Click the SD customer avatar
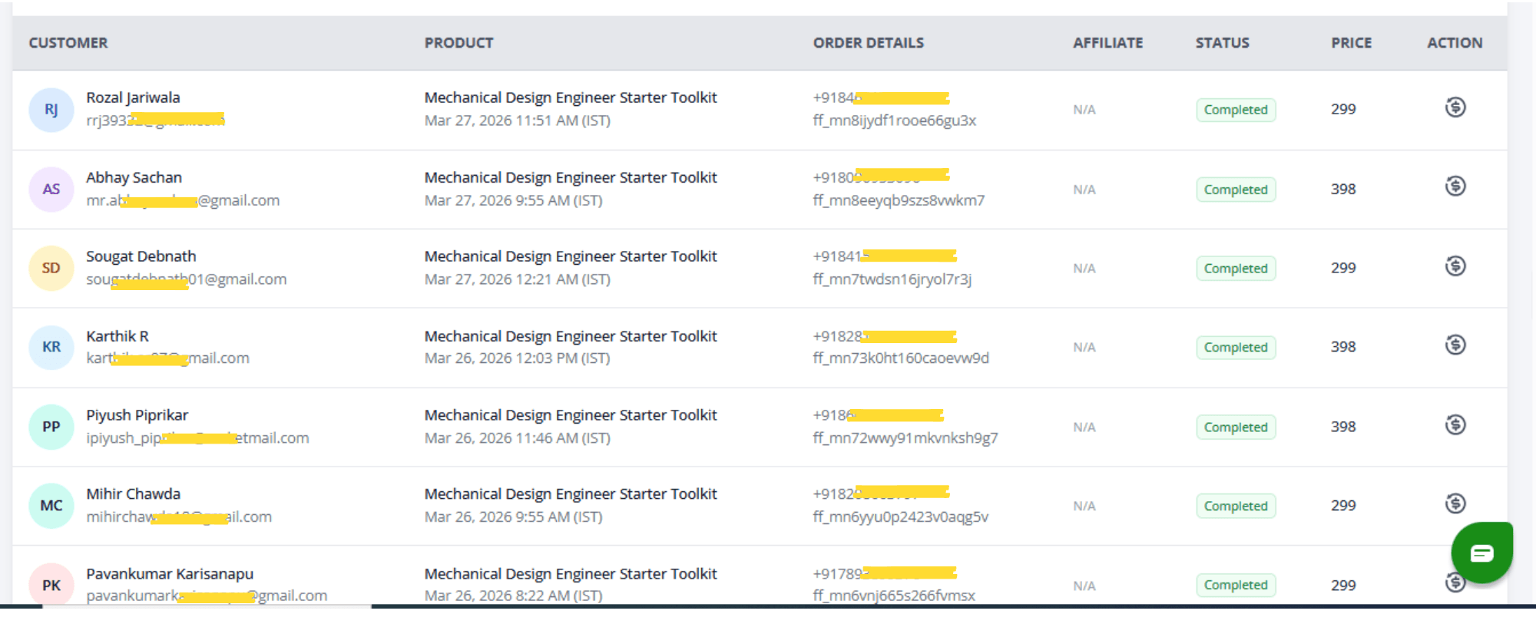 tap(51, 268)
